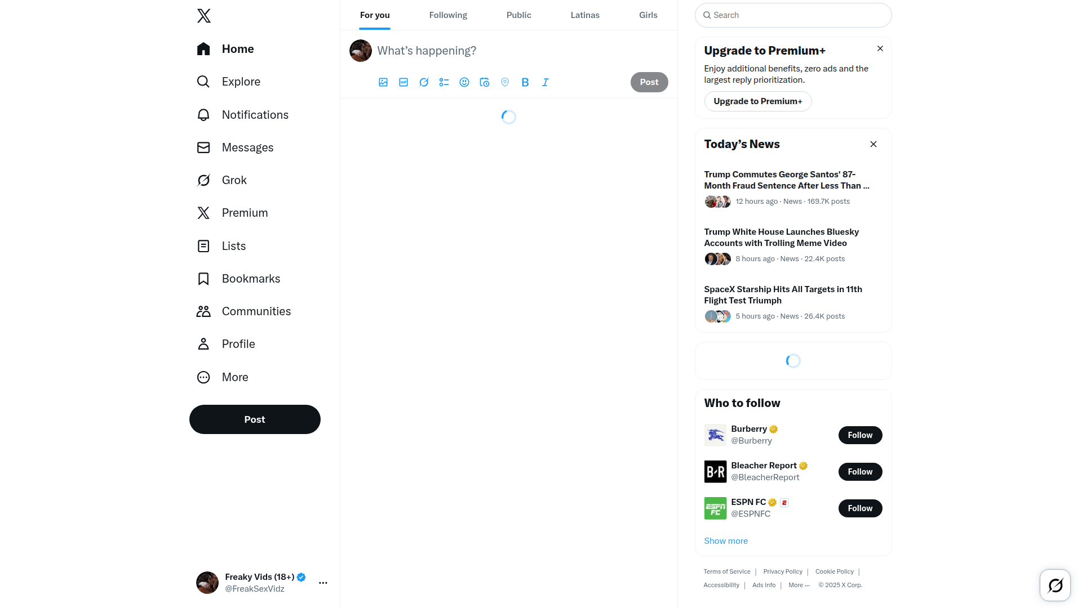Apply bold text formatting
Screen dimensions: 1082x608
click(x=525, y=82)
